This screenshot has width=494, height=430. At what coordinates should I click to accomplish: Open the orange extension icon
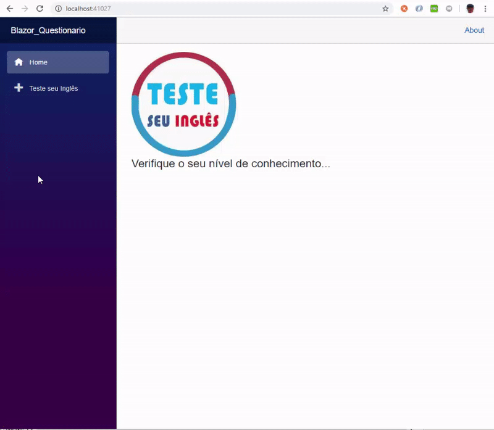404,9
